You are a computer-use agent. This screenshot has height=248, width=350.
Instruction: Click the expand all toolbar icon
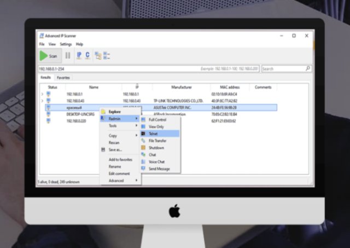click(98, 56)
